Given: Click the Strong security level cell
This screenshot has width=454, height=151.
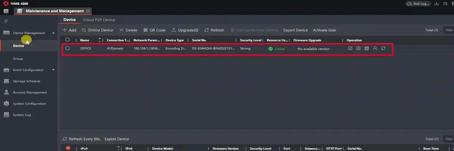Looking at the screenshot, I should [x=245, y=49].
